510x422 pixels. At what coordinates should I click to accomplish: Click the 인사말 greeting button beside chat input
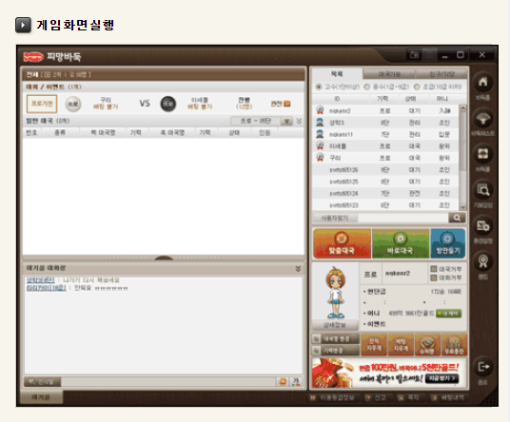pyautogui.click(x=42, y=381)
